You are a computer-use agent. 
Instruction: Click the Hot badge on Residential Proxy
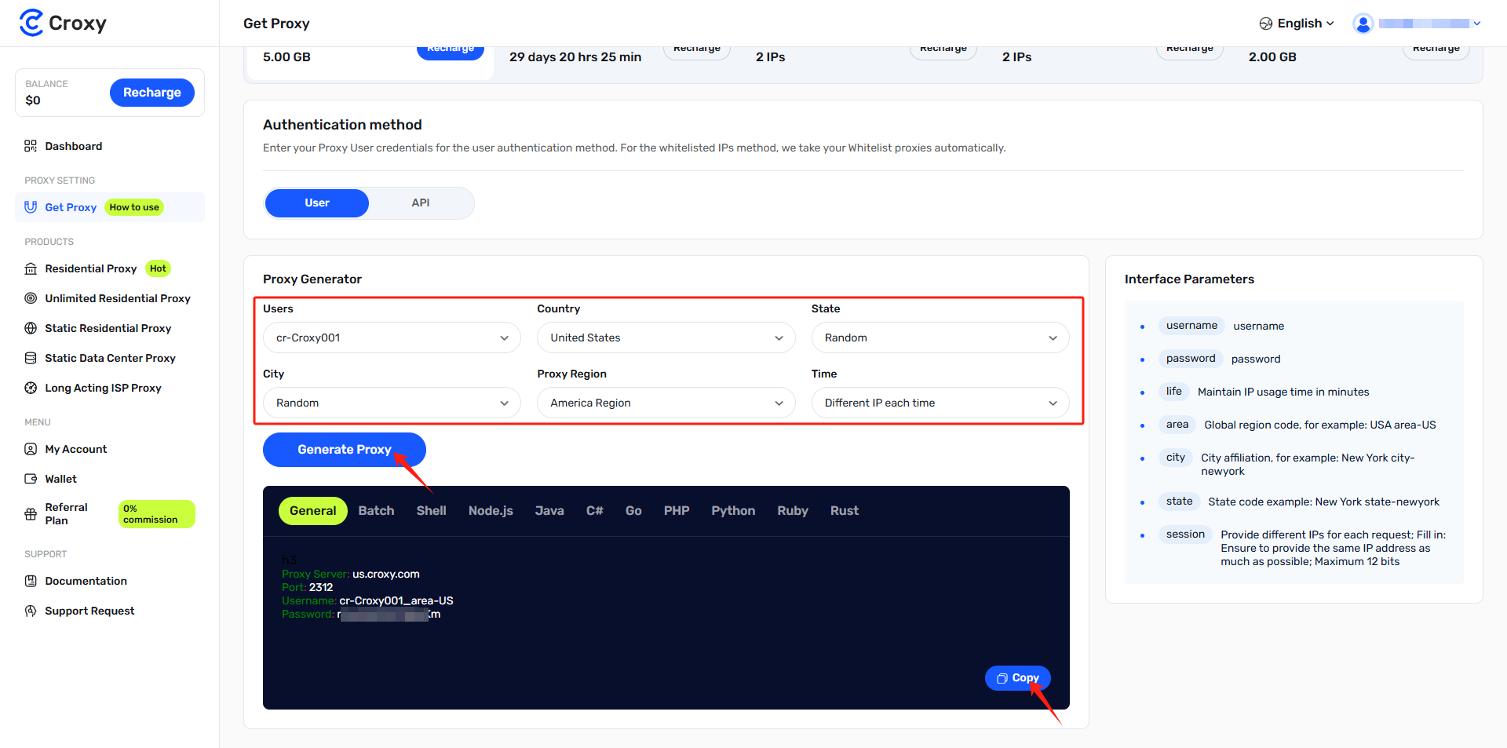[x=158, y=268]
